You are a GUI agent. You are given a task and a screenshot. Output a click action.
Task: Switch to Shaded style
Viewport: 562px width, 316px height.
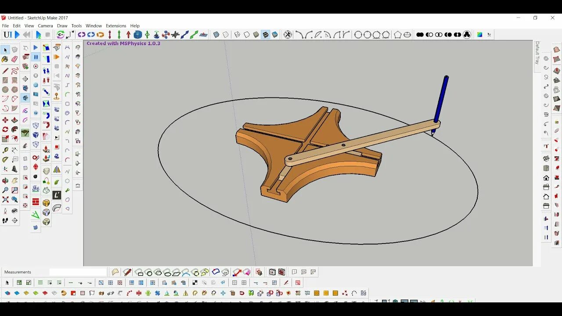click(256, 35)
